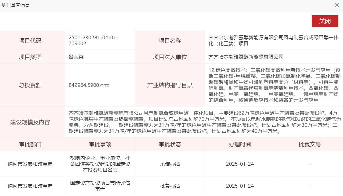The image size is (343, 196).
Task: Click the 建设规模及内容 label cell
Action: (32, 122)
